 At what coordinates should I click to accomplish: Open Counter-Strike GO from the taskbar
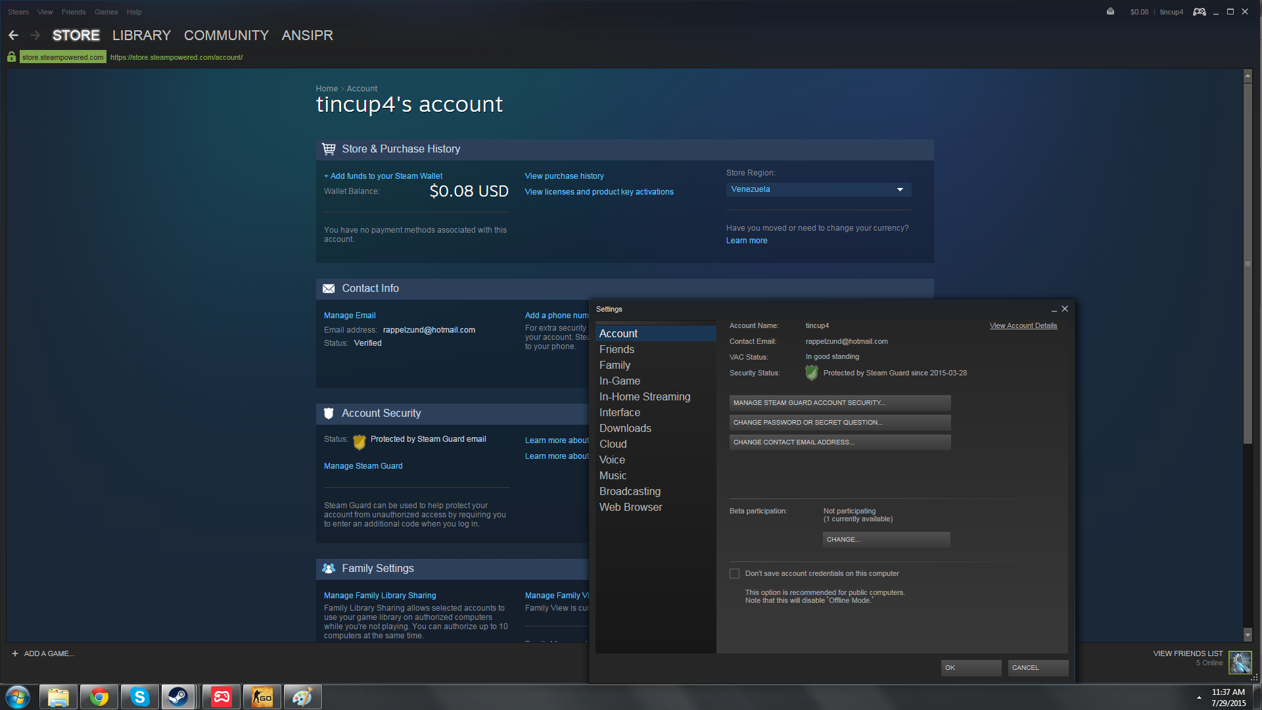pyautogui.click(x=262, y=697)
